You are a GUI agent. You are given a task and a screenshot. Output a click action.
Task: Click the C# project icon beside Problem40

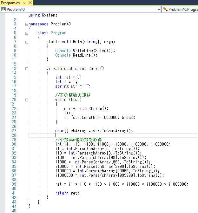tap(3, 9)
